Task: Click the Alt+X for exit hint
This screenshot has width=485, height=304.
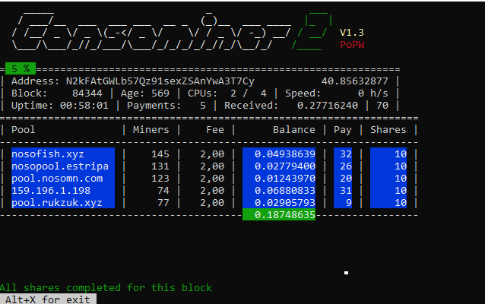Action: [x=48, y=299]
